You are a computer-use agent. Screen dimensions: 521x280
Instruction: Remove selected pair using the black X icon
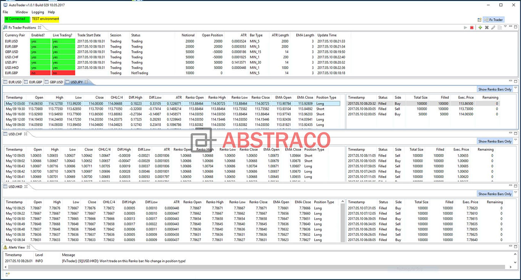click(x=487, y=27)
